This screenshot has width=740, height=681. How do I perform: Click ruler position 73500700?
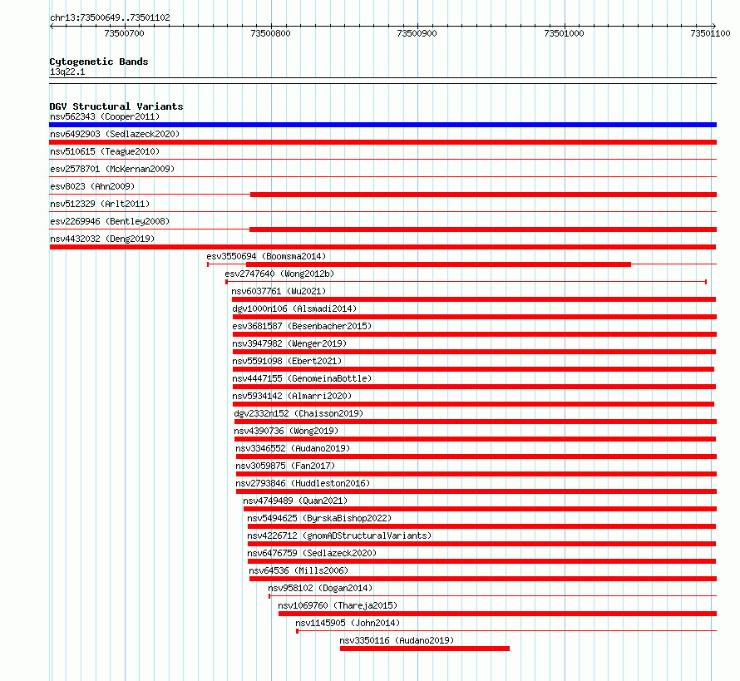tap(124, 33)
